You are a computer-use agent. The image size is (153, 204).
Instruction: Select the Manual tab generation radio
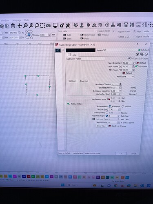point(123,106)
